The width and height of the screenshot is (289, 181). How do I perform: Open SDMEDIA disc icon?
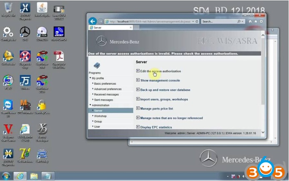click(x=42, y=34)
